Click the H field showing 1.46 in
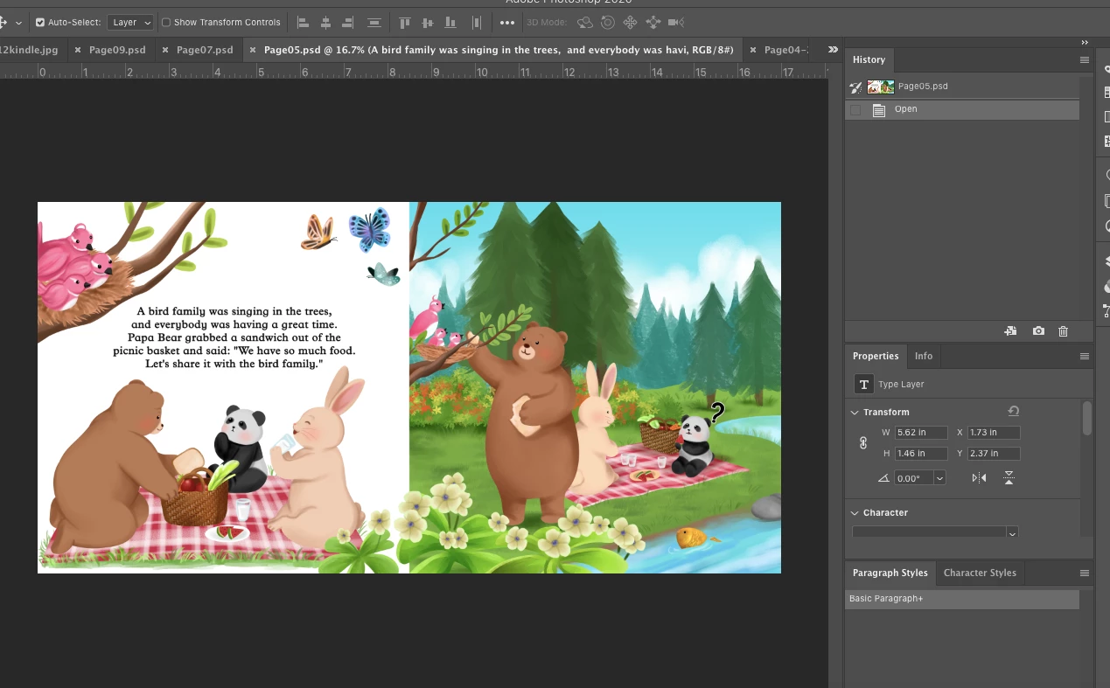 pos(921,454)
